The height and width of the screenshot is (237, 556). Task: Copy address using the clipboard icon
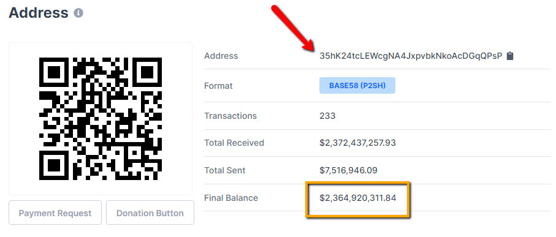[x=510, y=56]
